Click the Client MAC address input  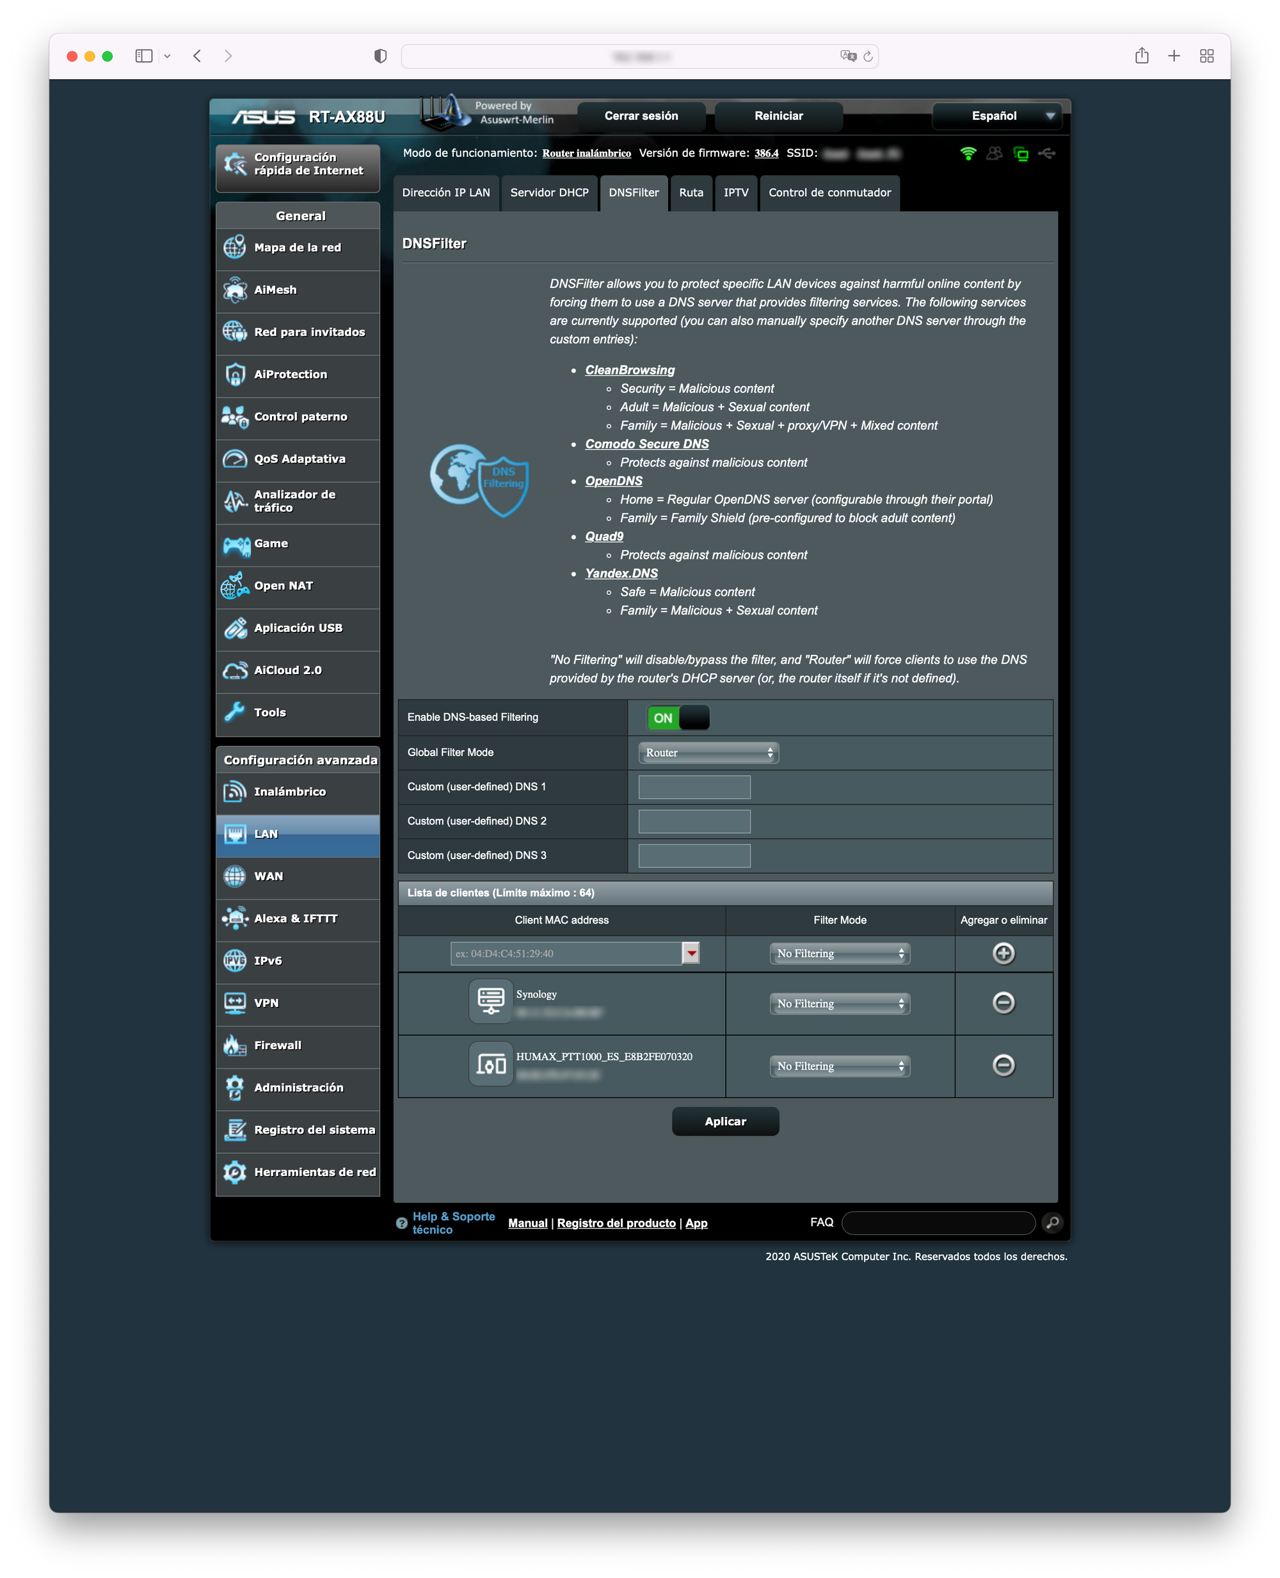566,953
